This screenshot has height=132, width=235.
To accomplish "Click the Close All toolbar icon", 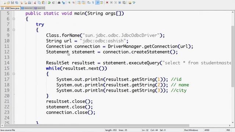I will click(x=25, y=3).
